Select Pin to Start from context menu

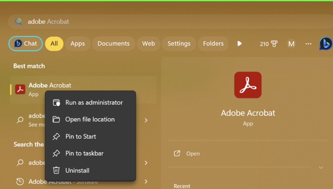pos(56,136)
